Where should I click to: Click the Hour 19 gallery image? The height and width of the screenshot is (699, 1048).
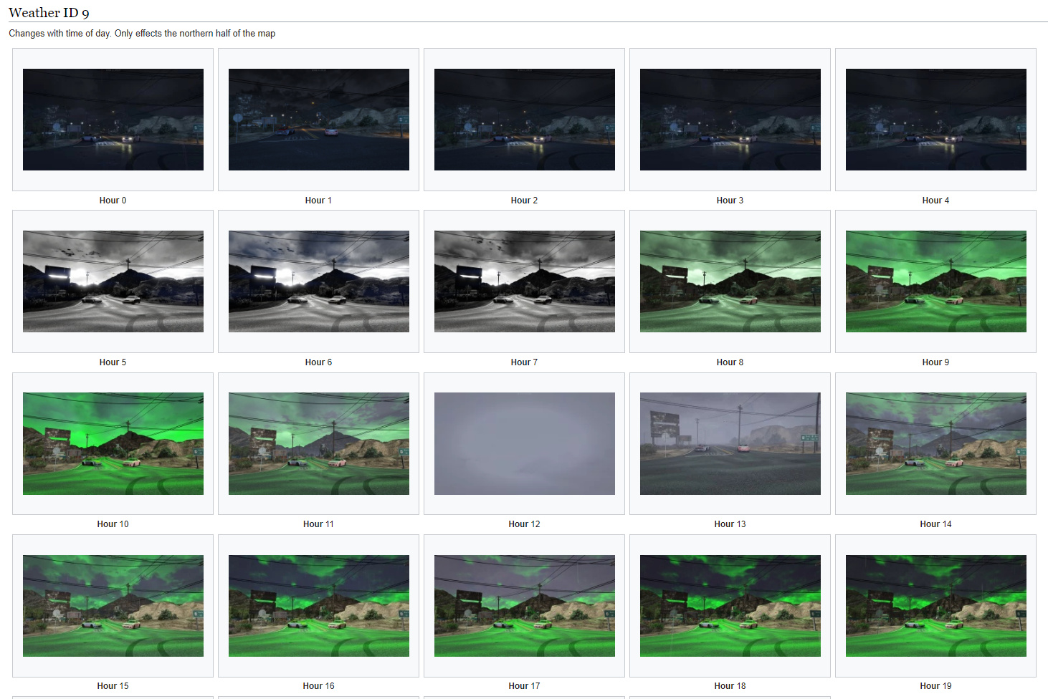click(936, 606)
